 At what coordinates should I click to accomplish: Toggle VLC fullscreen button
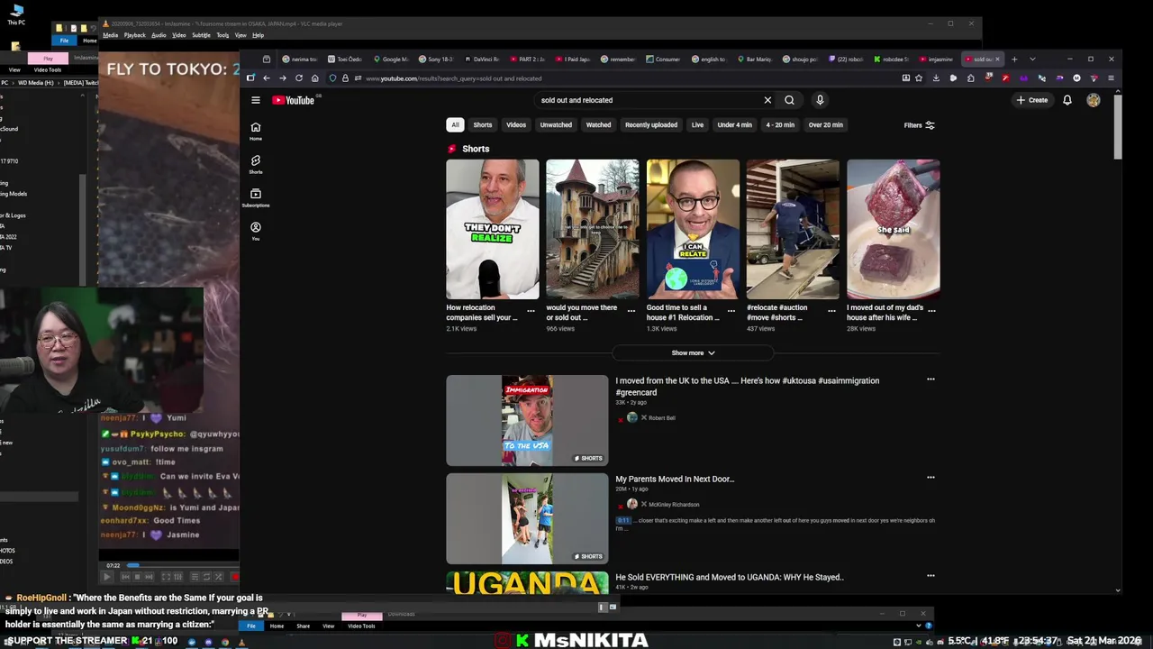[x=166, y=577]
